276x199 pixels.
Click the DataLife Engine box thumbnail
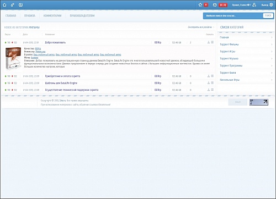click(13, 58)
